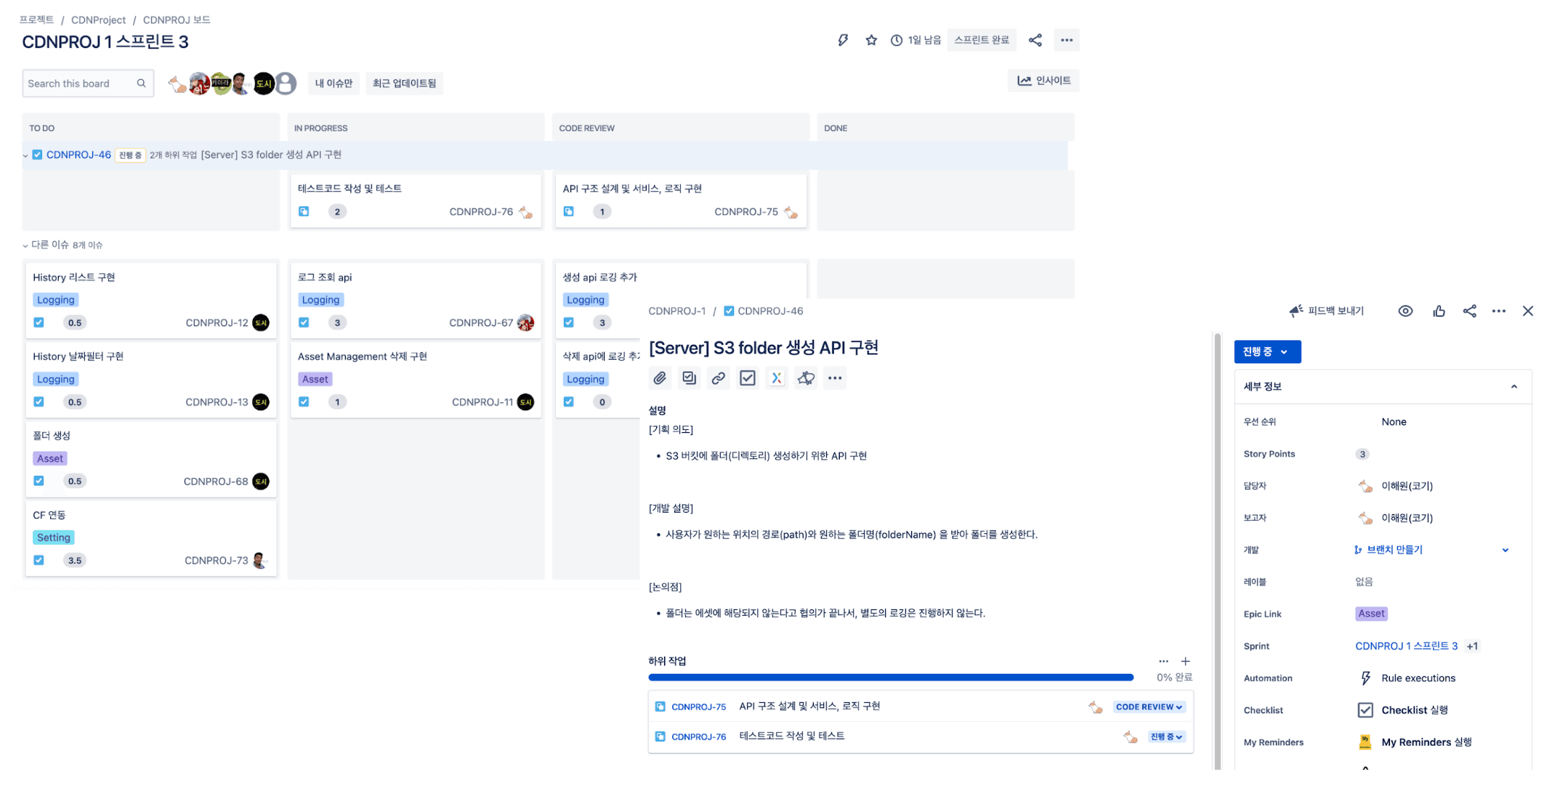Click the Xray icon in issue toolbar
This screenshot has height=796, width=1552.
[x=777, y=378]
